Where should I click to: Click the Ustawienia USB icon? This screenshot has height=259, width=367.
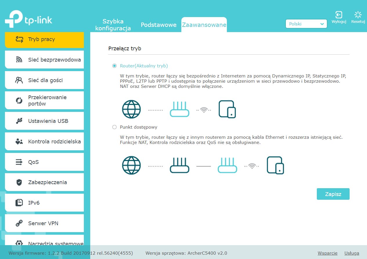coord(19,121)
